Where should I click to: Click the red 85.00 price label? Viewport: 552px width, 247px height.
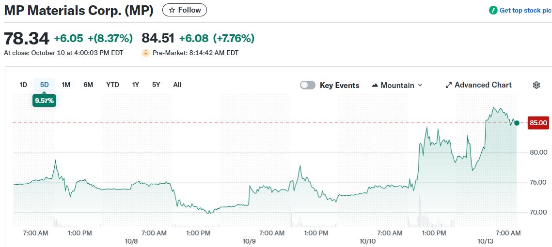point(538,123)
